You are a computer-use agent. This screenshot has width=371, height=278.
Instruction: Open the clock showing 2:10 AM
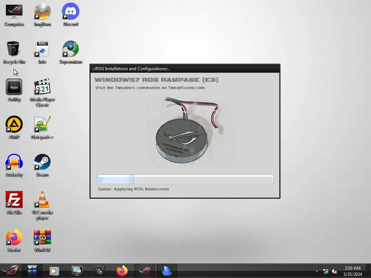pyautogui.click(x=353, y=271)
